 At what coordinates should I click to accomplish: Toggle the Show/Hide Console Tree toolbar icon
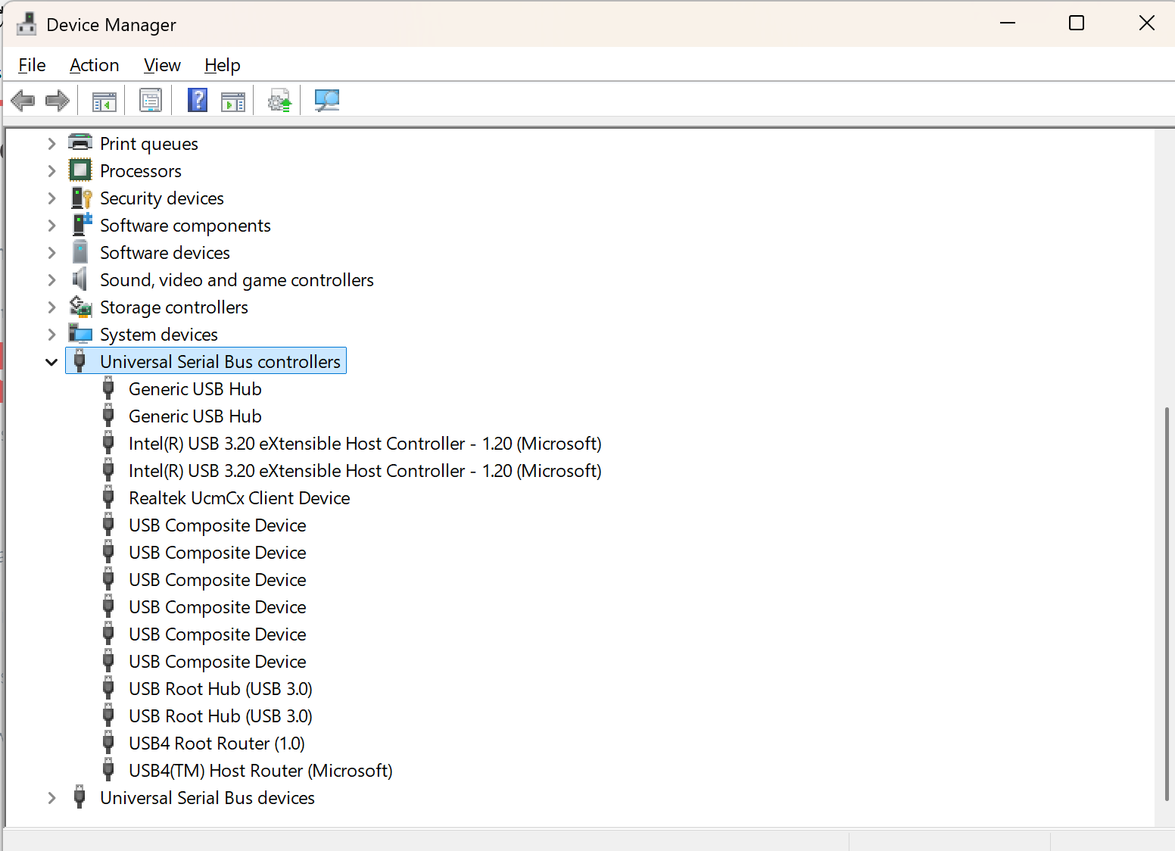(x=104, y=101)
